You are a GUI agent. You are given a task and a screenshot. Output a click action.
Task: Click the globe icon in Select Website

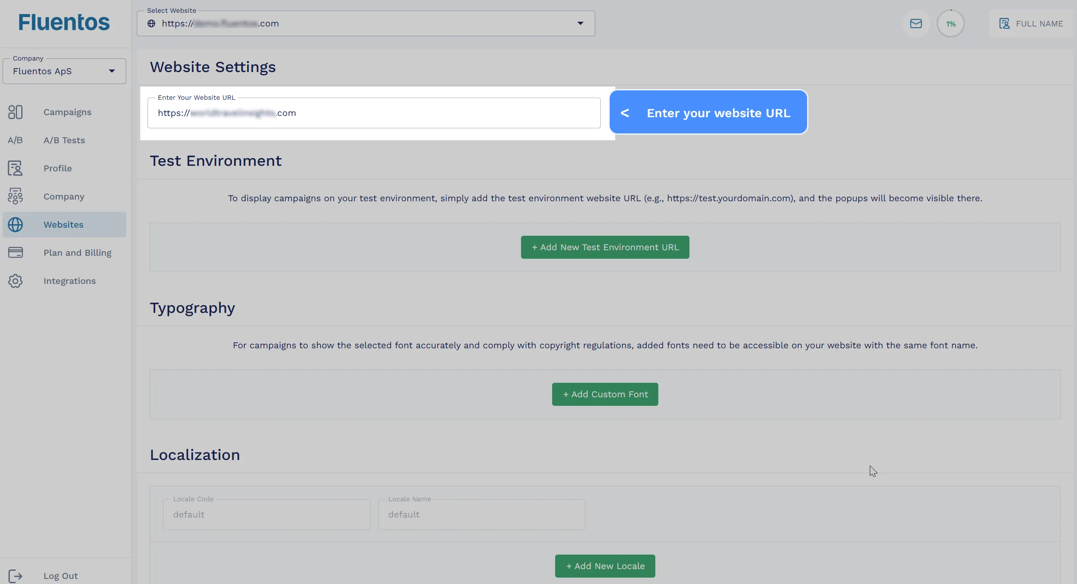click(151, 23)
